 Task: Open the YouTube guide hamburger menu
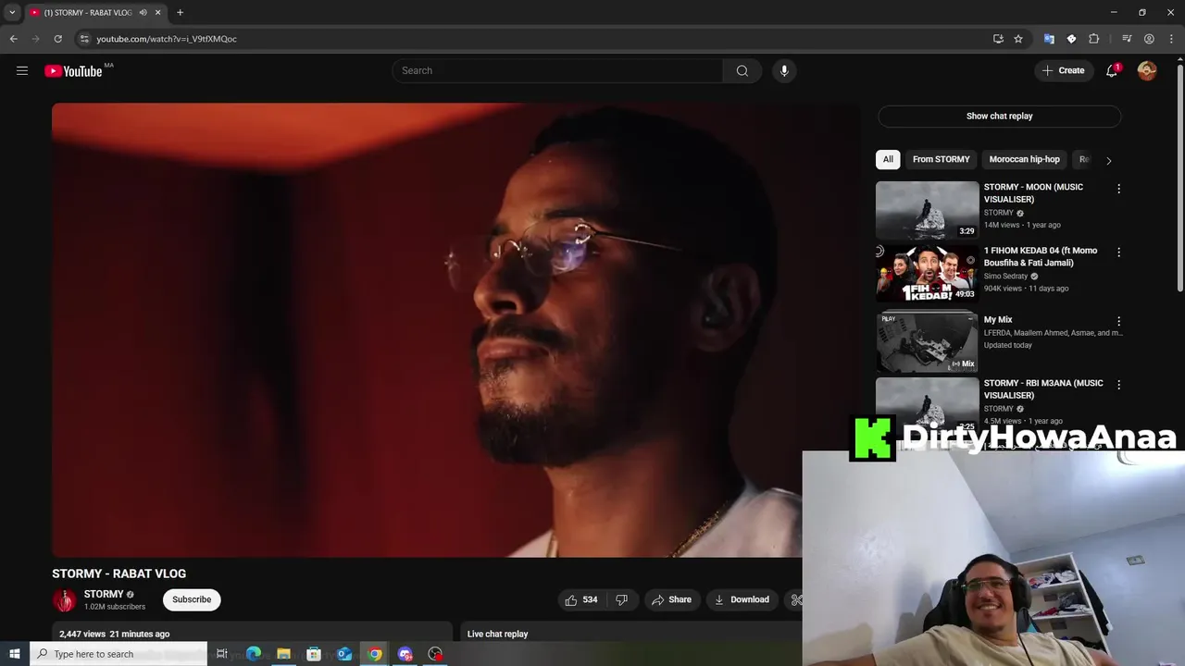[22, 70]
